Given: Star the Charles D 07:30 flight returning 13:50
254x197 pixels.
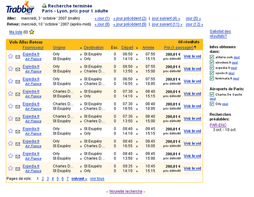Looking at the screenshot, I should click(11, 119).
